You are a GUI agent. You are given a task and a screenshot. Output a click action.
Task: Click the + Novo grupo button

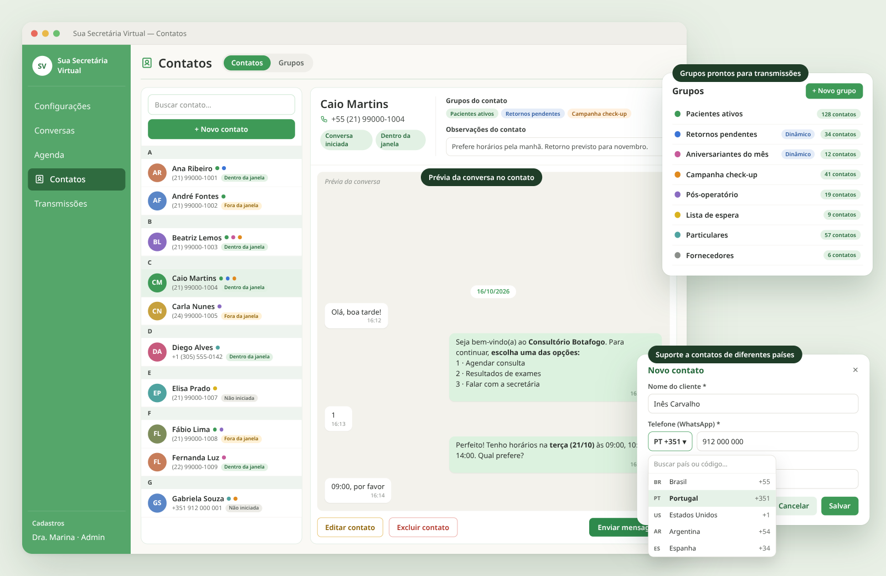click(x=834, y=91)
